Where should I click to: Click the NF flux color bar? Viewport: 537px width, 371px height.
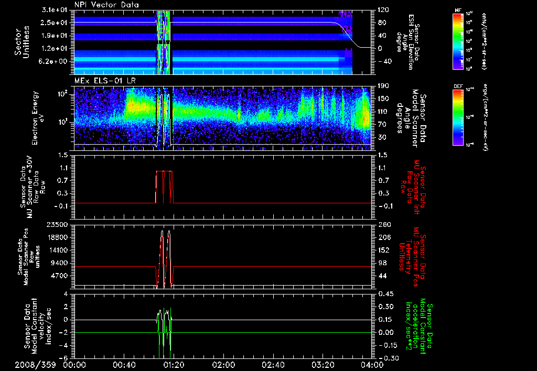[458, 41]
